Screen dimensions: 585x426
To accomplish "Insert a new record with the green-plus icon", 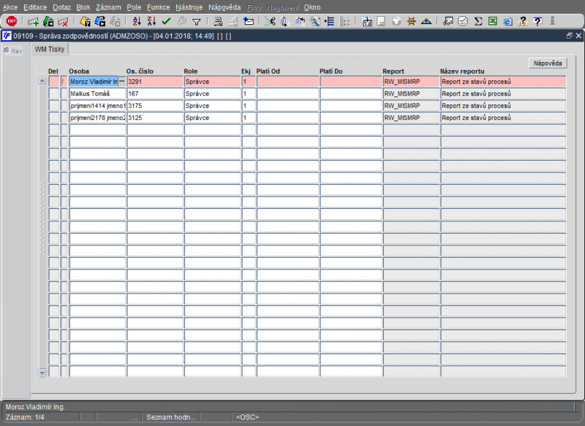I will [33, 22].
